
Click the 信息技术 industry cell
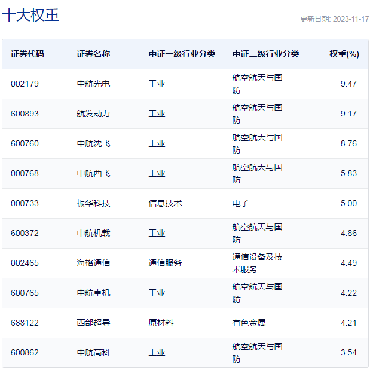point(165,203)
